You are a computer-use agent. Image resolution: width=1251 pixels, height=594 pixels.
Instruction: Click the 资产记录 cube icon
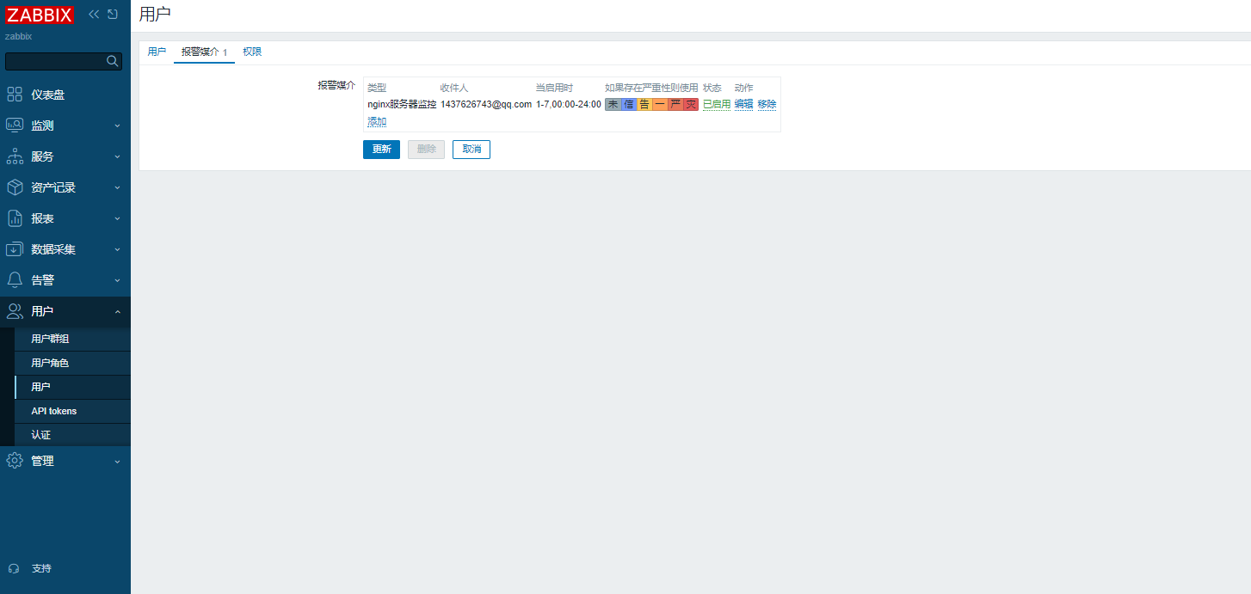pyautogui.click(x=15, y=187)
